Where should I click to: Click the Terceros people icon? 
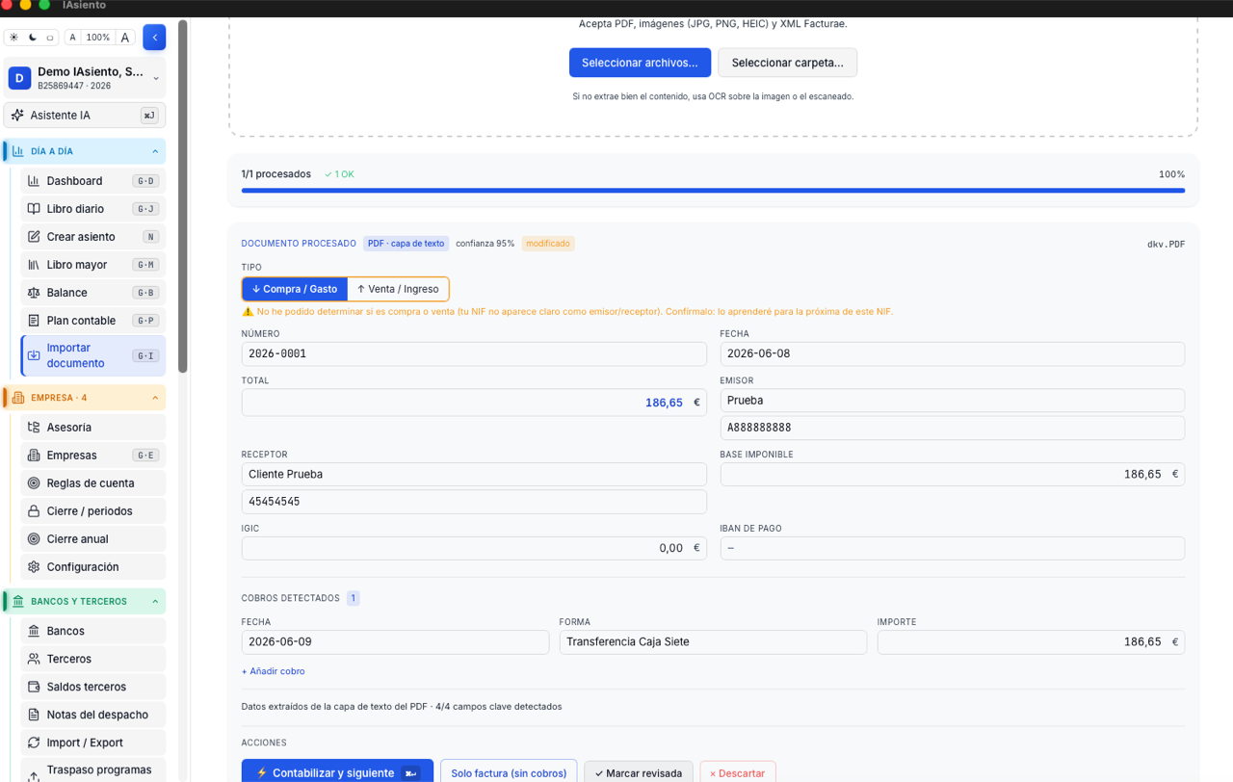[x=34, y=659]
